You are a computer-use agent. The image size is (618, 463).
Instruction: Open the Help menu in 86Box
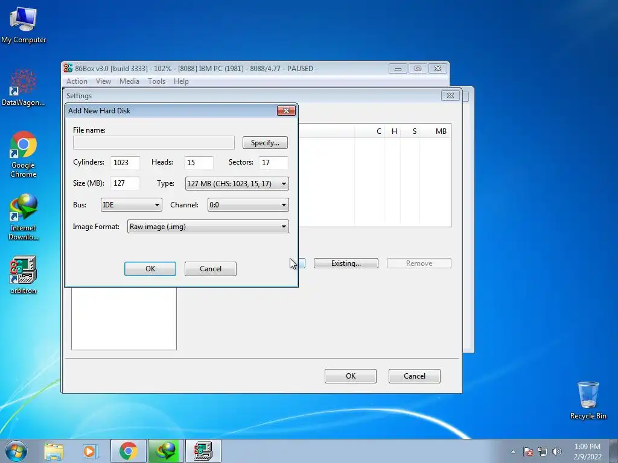(x=181, y=81)
